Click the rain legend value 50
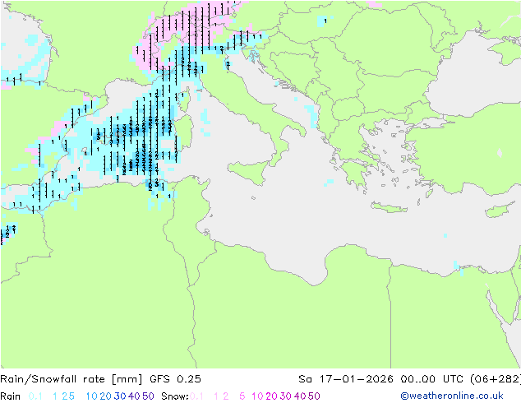 (x=148, y=396)
